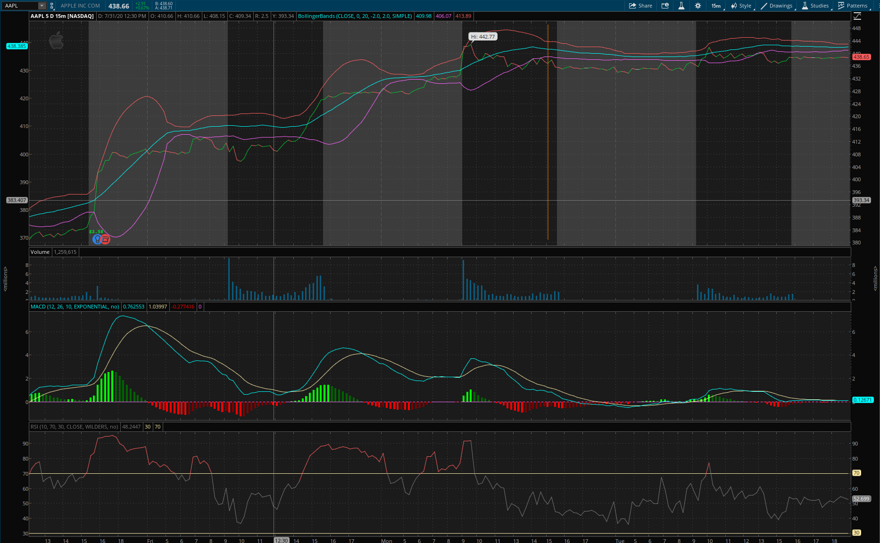Click the RSI study header label

pyautogui.click(x=74, y=427)
